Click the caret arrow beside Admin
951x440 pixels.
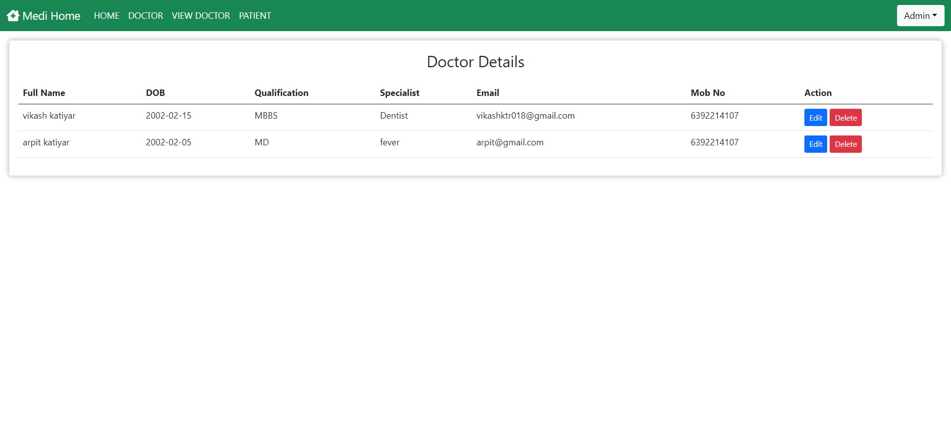point(935,15)
